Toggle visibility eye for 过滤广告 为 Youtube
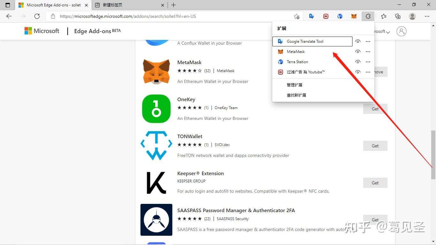This screenshot has width=436, height=245. pyautogui.click(x=358, y=72)
